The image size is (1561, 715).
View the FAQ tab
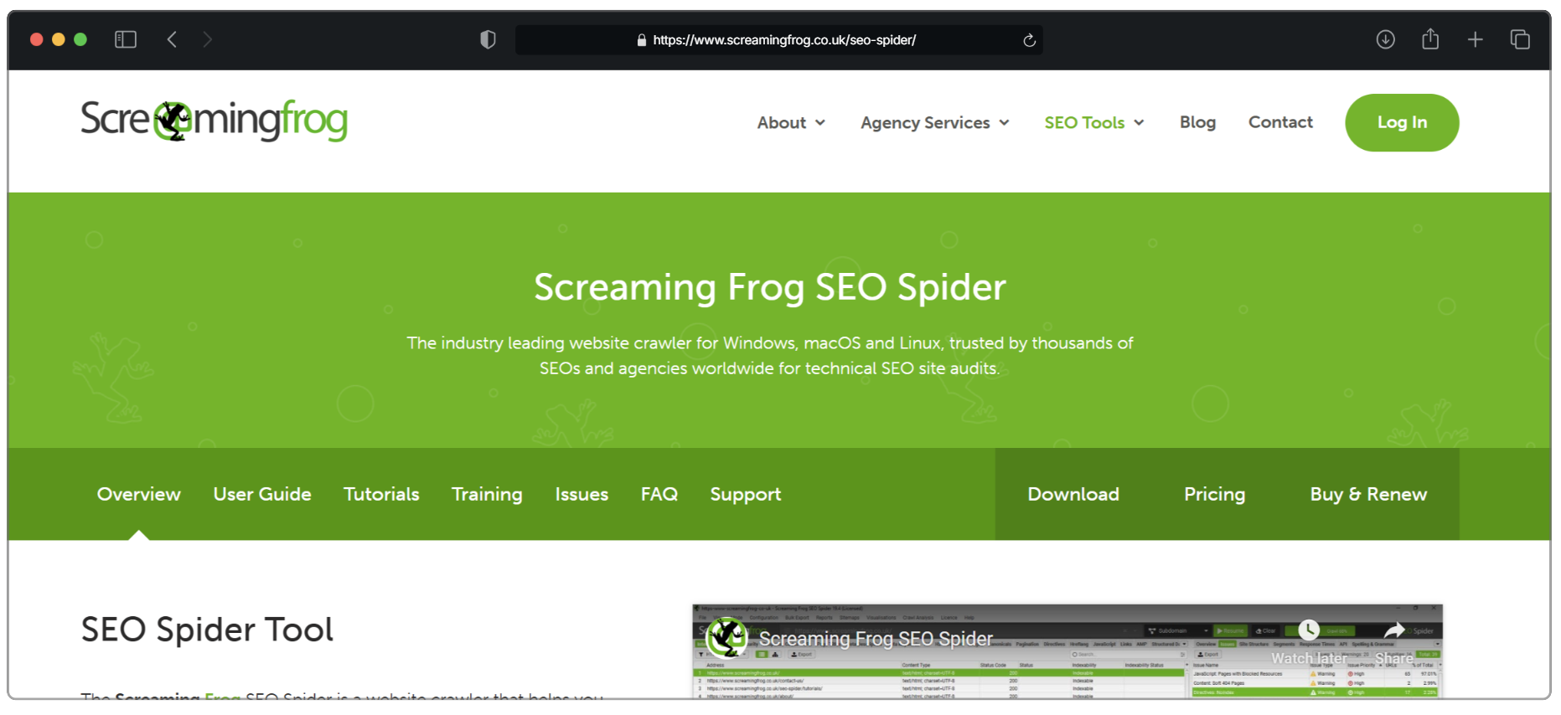tap(659, 494)
